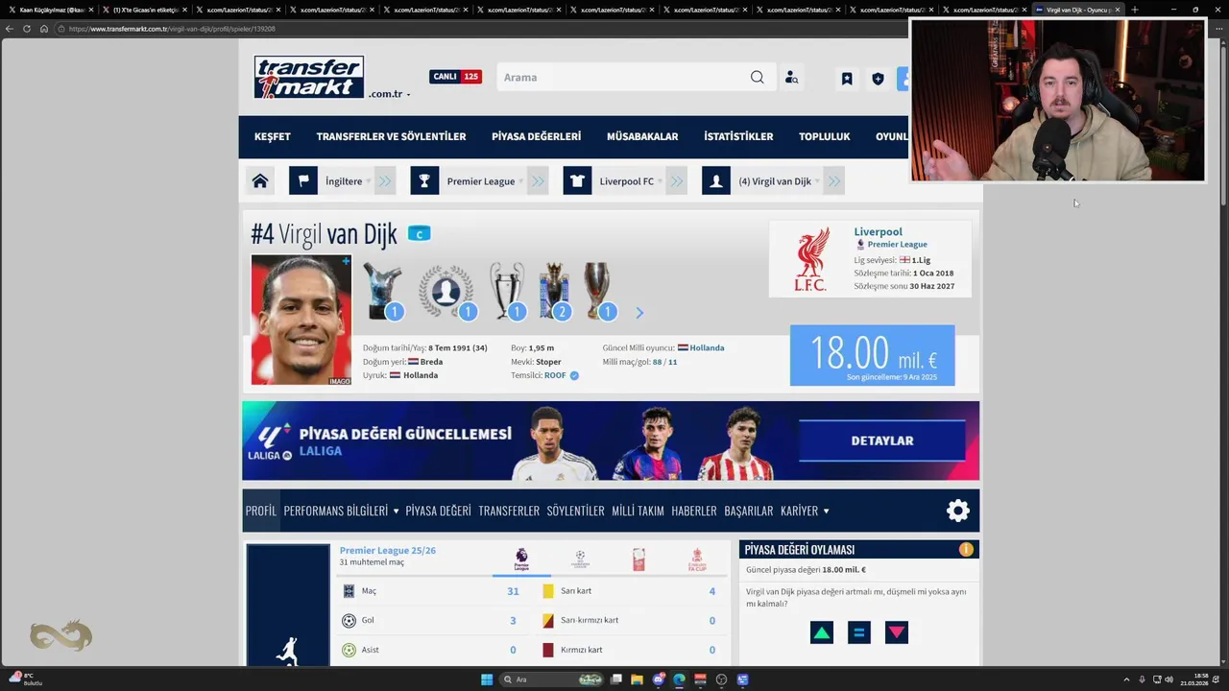
Task: Open the Windows Start button
Action: click(x=487, y=679)
